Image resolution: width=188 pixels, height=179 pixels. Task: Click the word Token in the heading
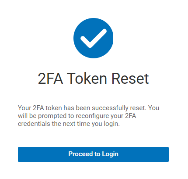point(87,79)
